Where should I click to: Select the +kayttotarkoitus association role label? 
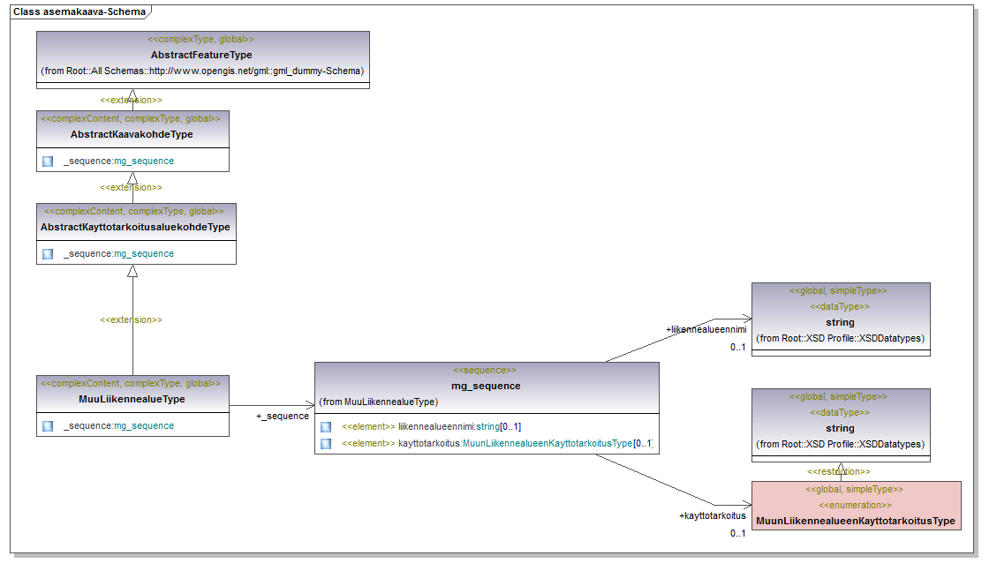point(712,515)
